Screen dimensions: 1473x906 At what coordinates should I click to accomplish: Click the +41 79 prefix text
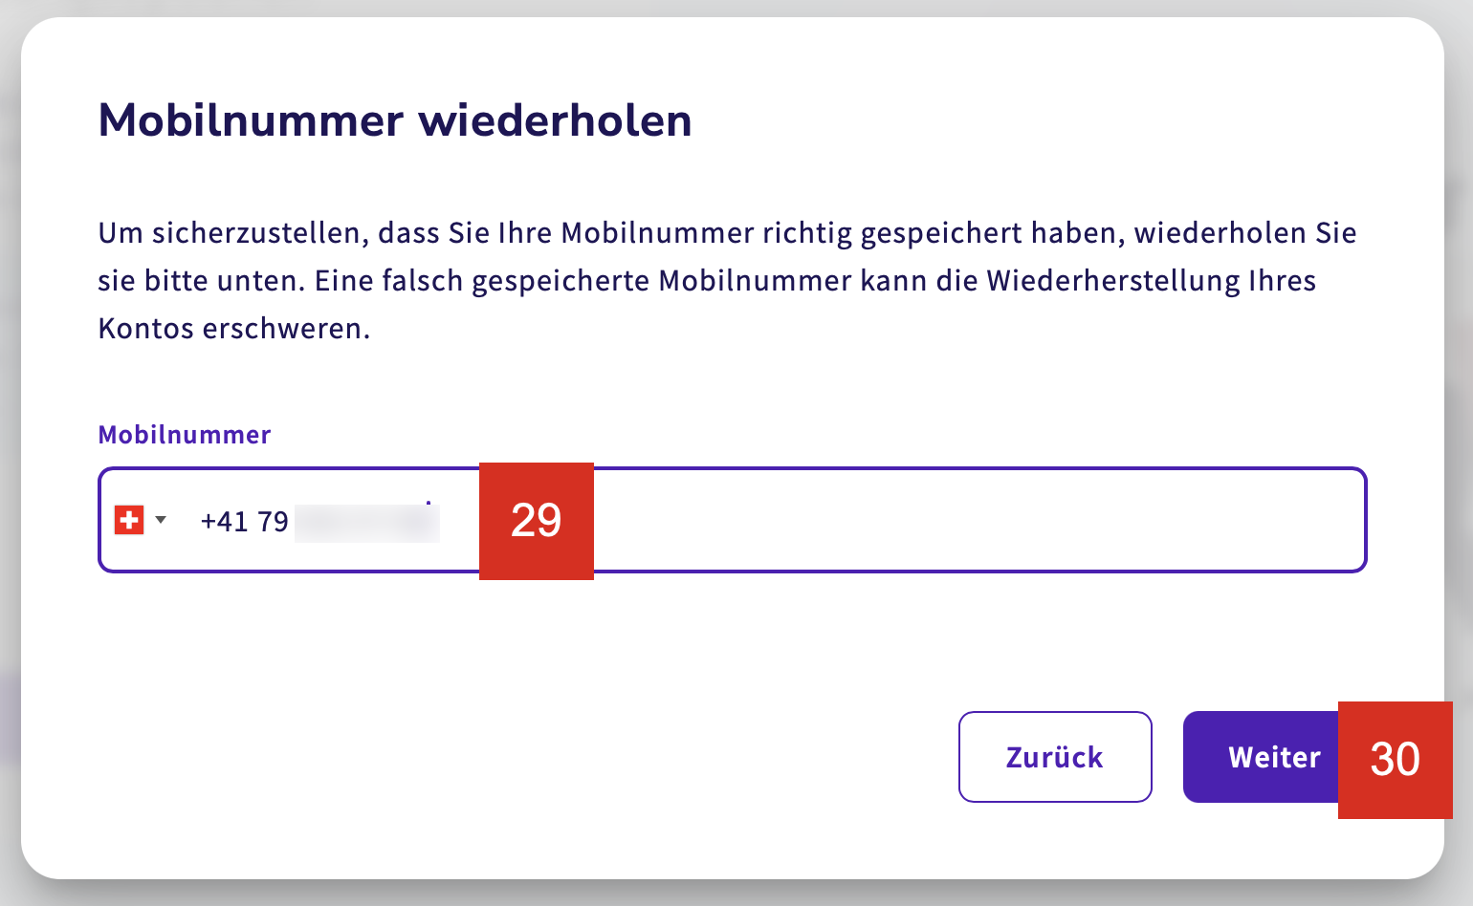pos(244,522)
